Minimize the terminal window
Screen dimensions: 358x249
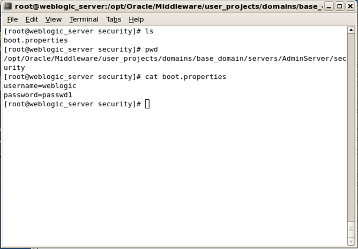(x=329, y=6)
